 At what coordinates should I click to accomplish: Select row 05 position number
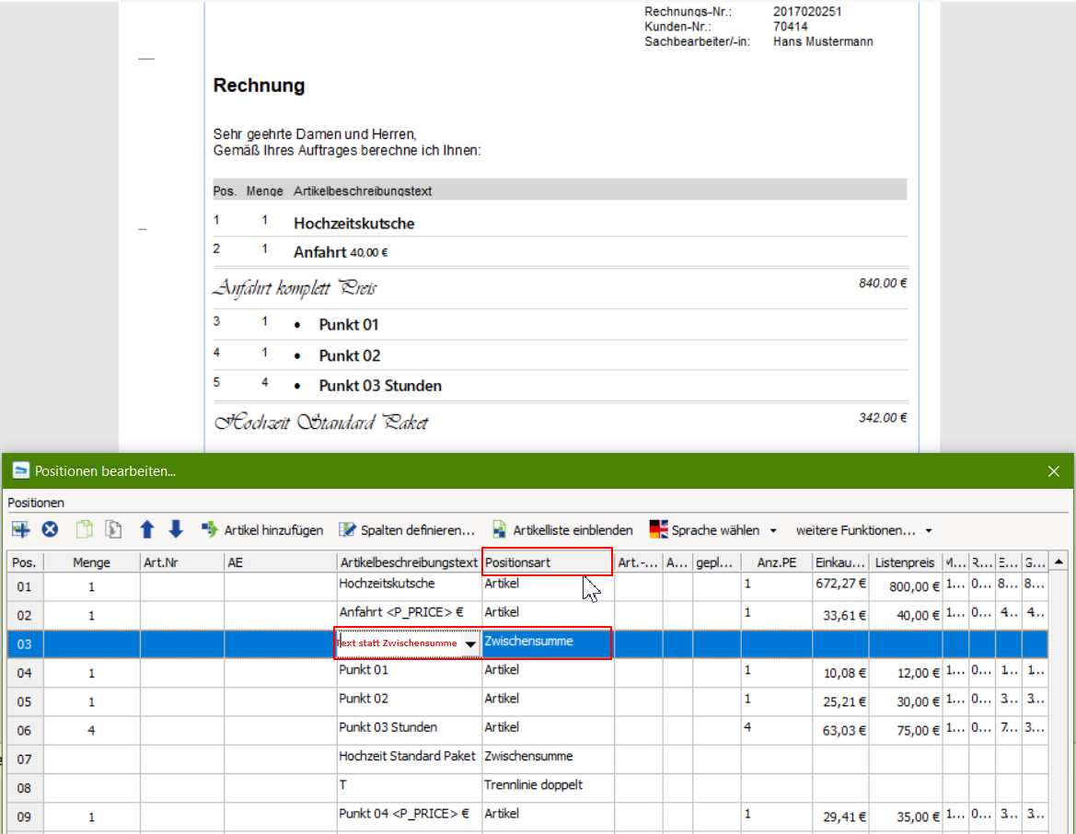pyautogui.click(x=25, y=702)
